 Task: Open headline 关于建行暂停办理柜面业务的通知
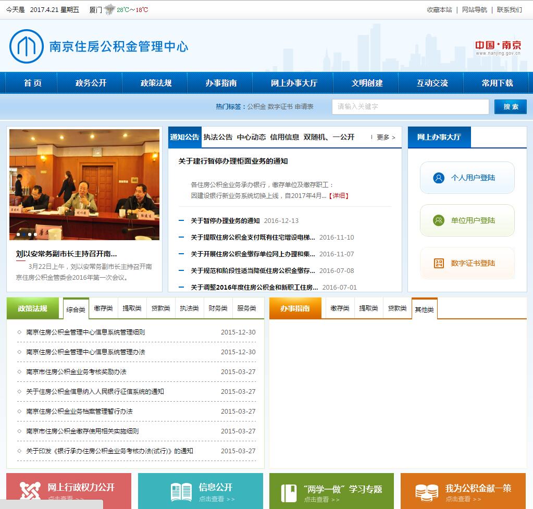[x=233, y=161]
